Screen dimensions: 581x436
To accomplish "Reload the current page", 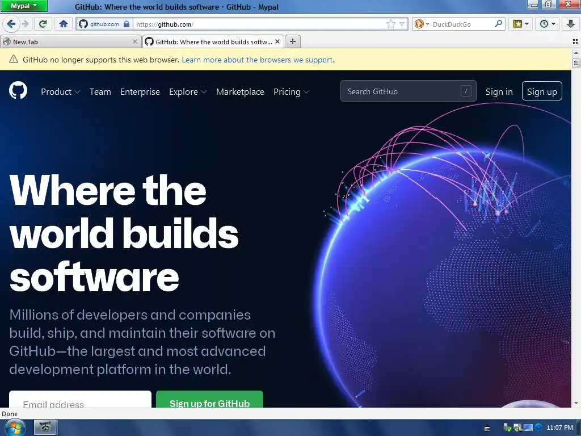I will point(43,24).
